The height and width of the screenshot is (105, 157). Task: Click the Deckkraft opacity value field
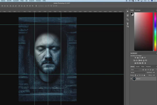[x=154, y=72]
